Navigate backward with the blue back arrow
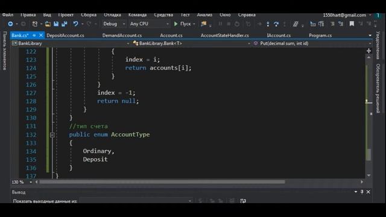The image size is (386, 217). [10, 24]
